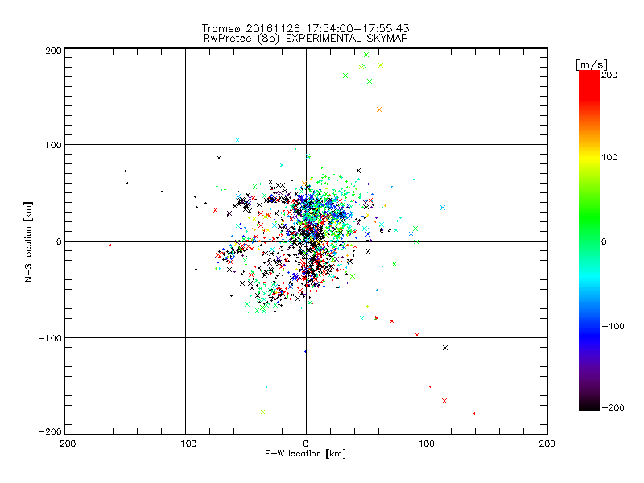Click the y-axis tick label 100
Image resolution: width=644 pixels, height=483 pixels.
tap(53, 145)
